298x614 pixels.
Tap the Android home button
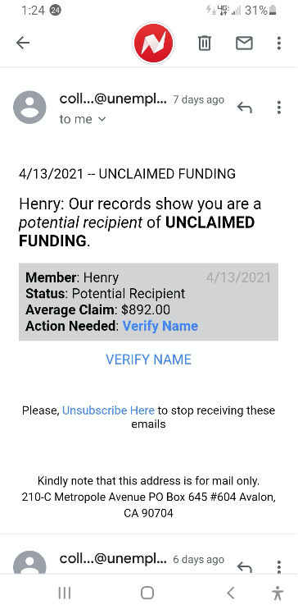click(147, 593)
